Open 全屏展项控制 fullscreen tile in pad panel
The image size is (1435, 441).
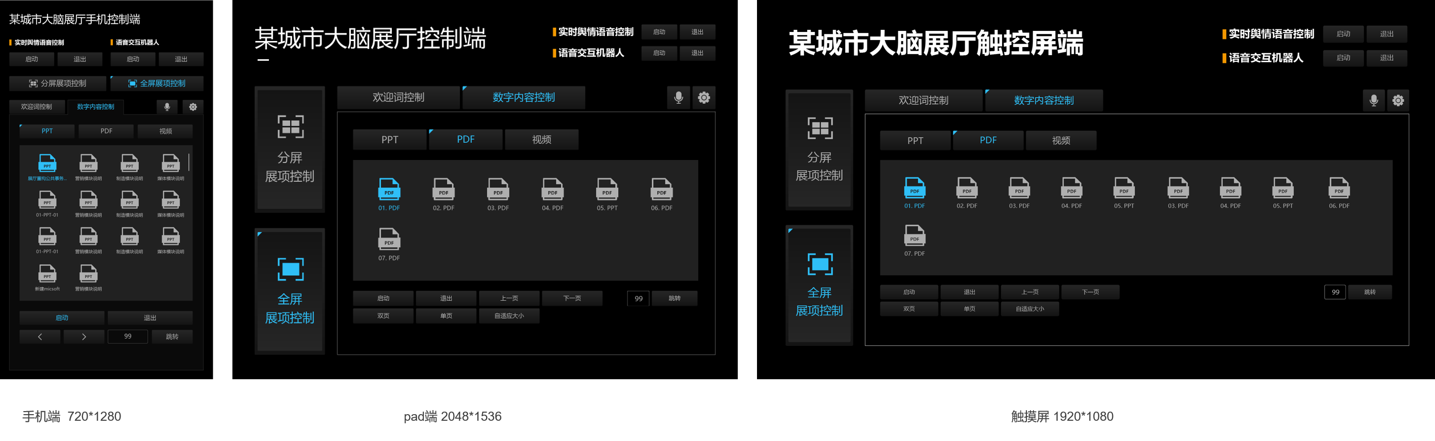pyautogui.click(x=290, y=291)
